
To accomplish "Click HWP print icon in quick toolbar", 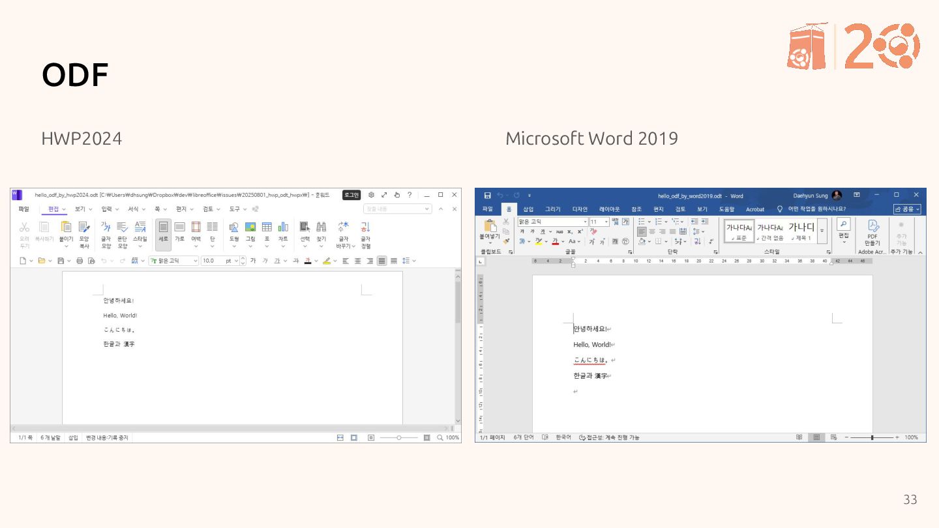I will (80, 261).
